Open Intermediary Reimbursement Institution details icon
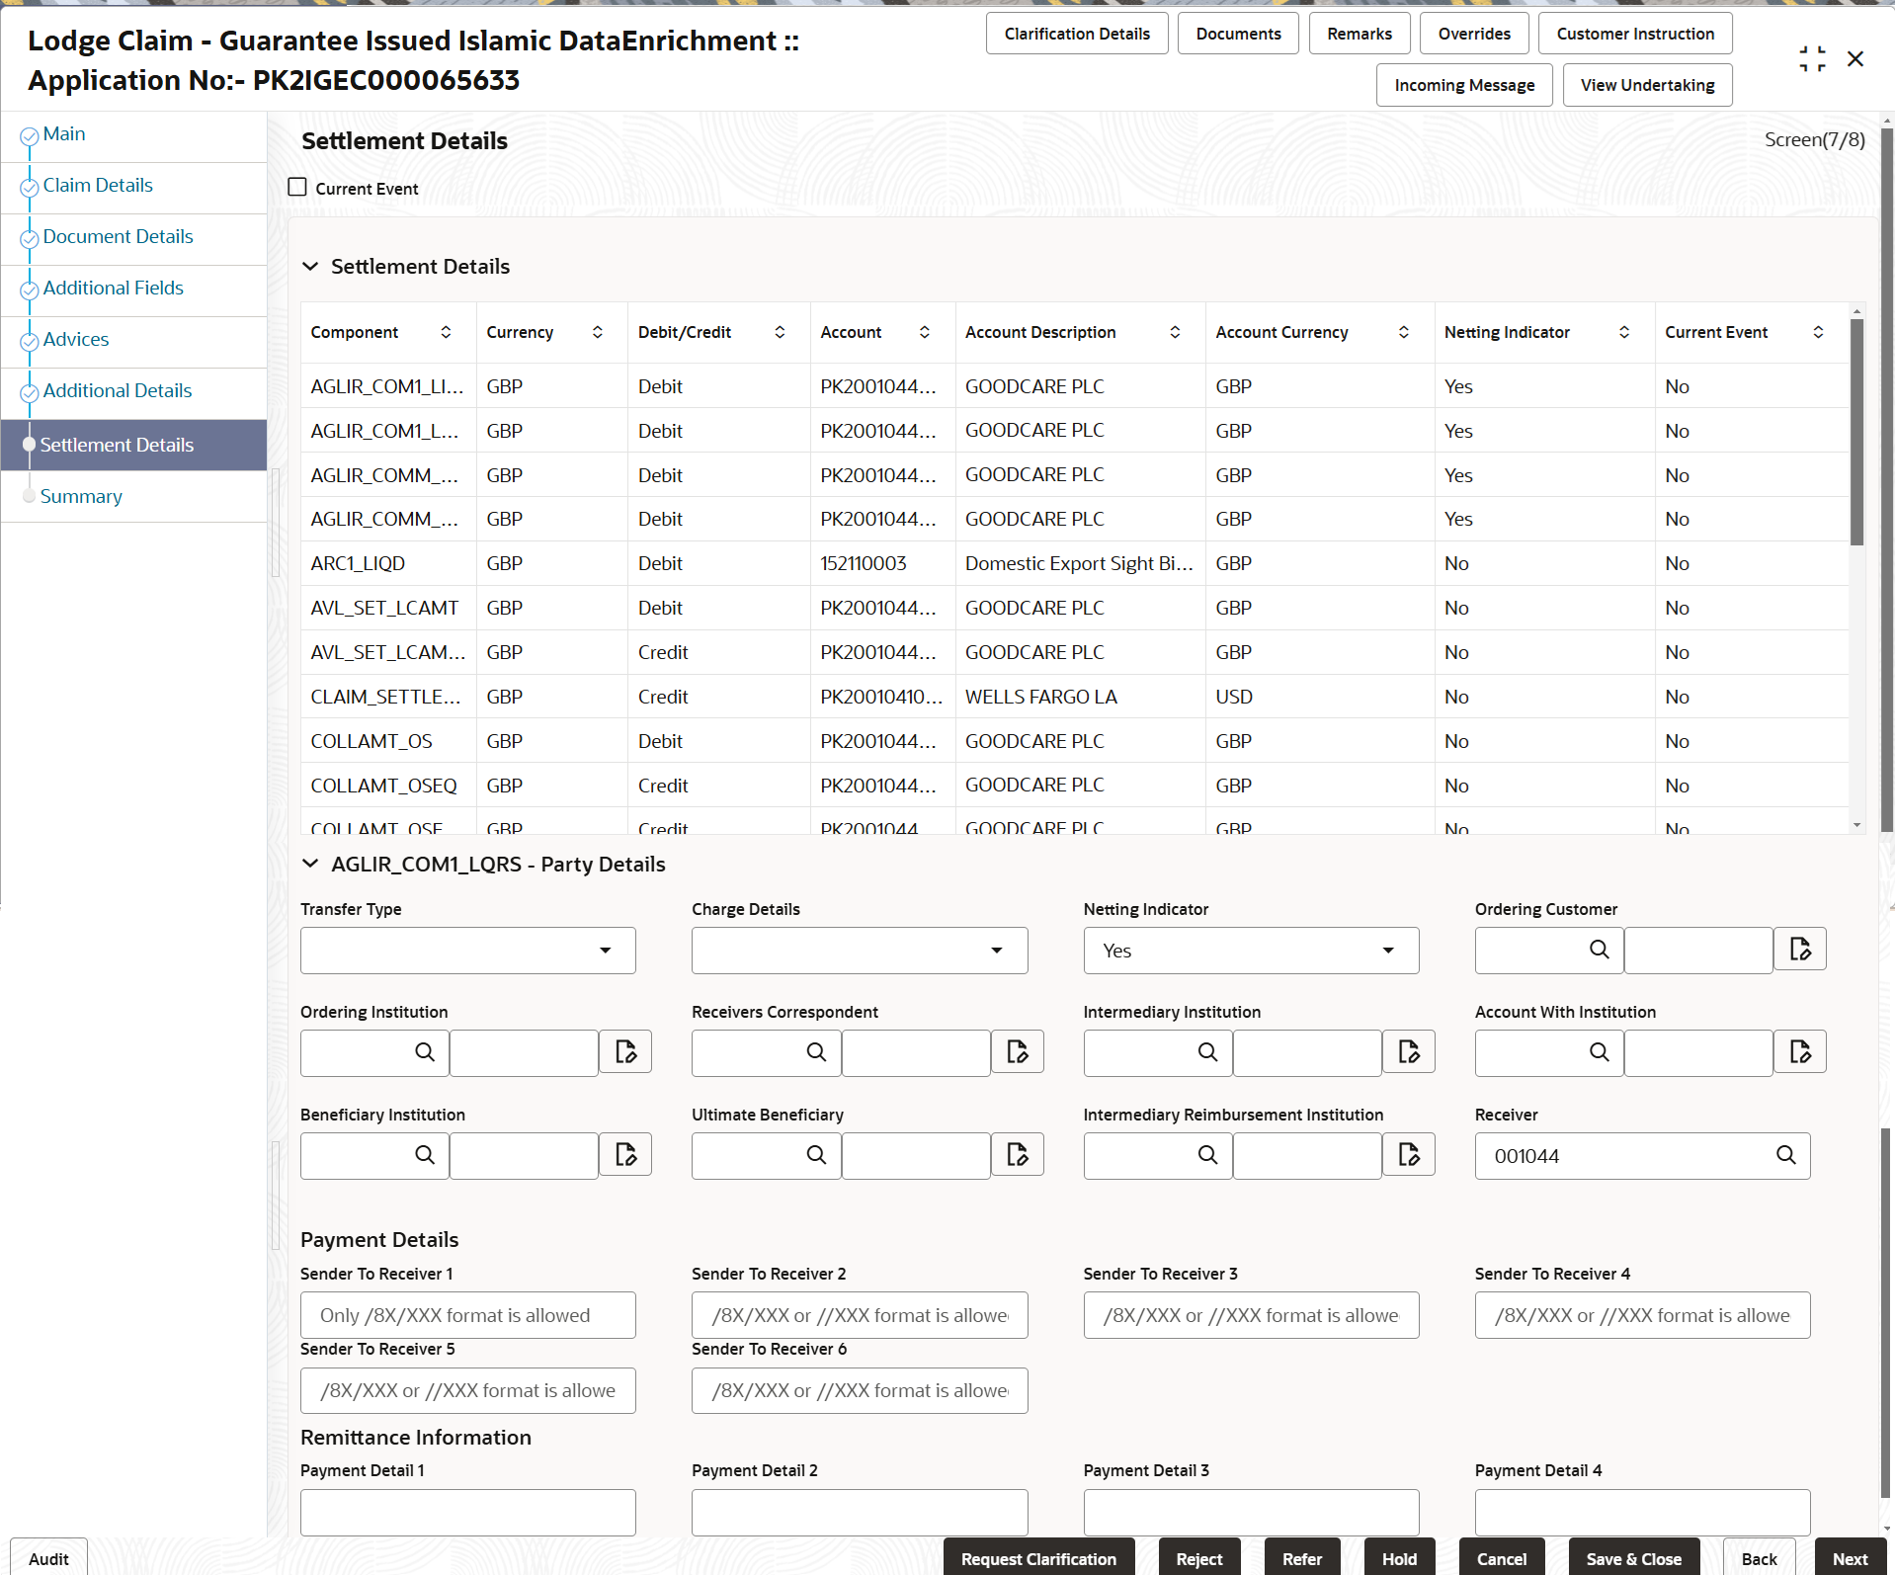This screenshot has width=1895, height=1575. [1409, 1155]
